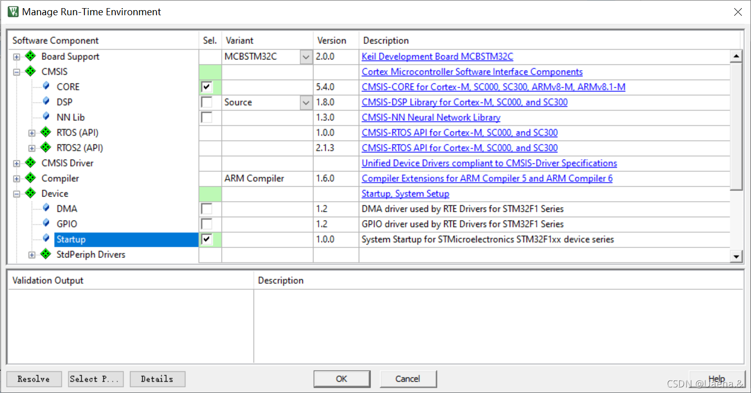
Task: Click the Device green diamond icon
Action: (x=30, y=193)
